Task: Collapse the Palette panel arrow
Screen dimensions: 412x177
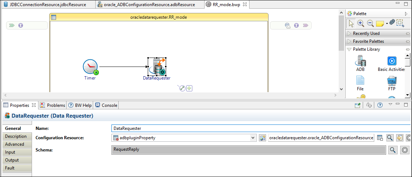Action: click(x=406, y=13)
